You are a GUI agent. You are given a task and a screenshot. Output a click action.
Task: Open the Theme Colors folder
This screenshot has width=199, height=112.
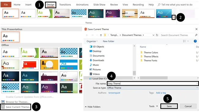tap(149, 52)
